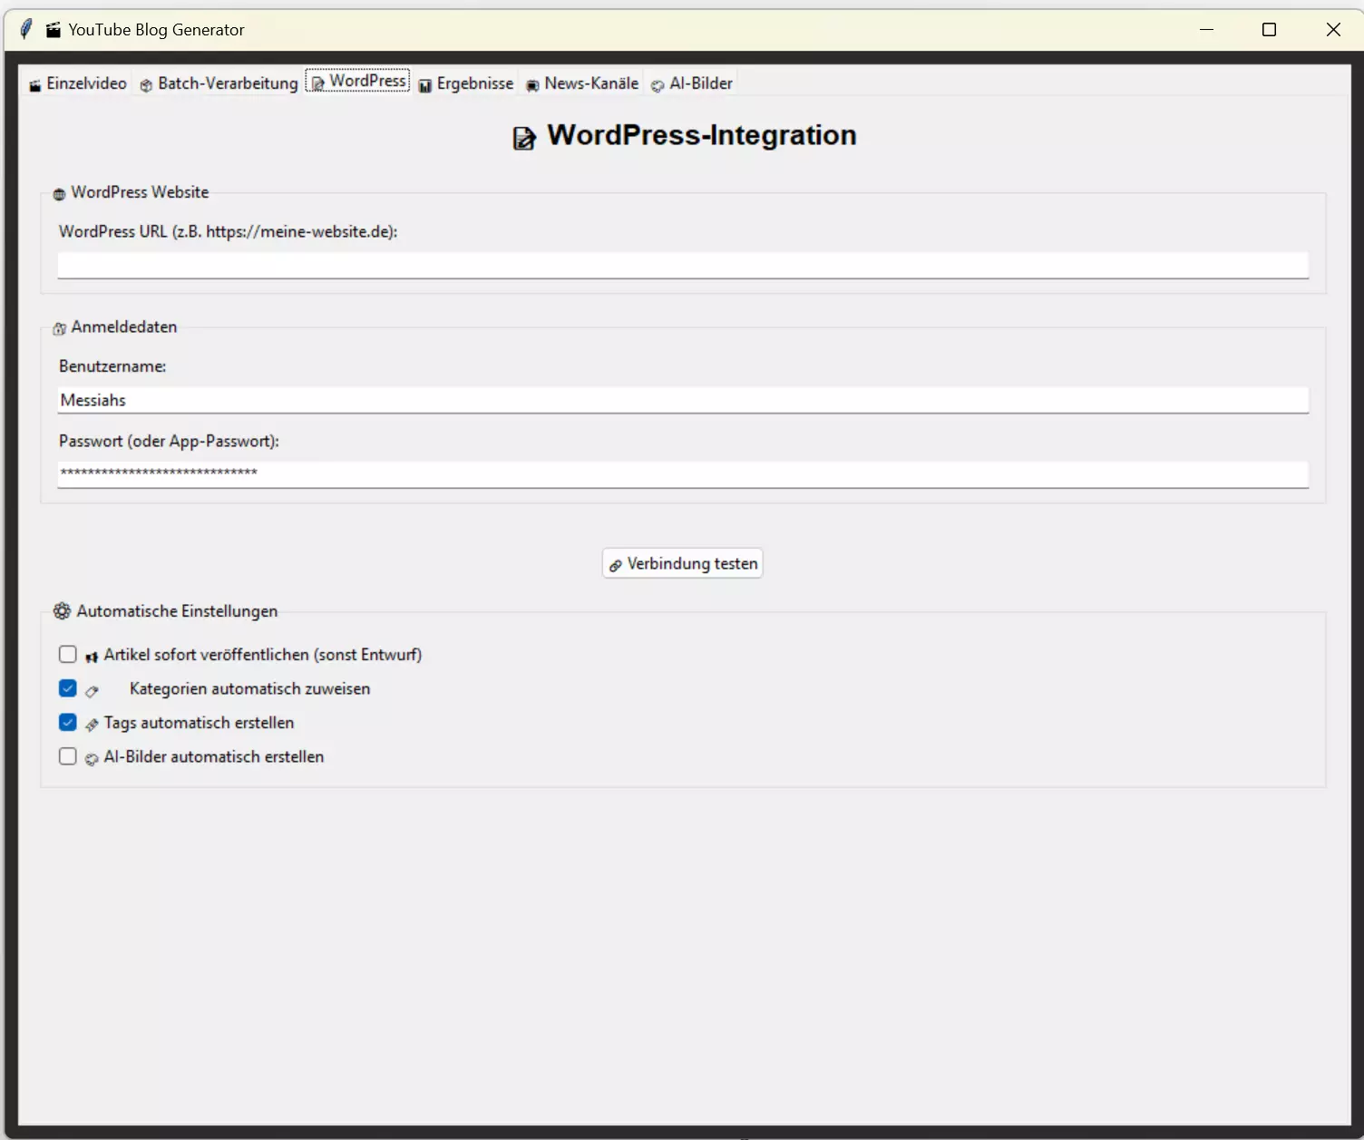Click the WordPress-Integration heading text

pos(702,135)
